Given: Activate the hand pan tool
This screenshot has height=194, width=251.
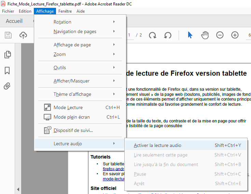Looking at the screenshot, I should pyautogui.click(x=205, y=35).
